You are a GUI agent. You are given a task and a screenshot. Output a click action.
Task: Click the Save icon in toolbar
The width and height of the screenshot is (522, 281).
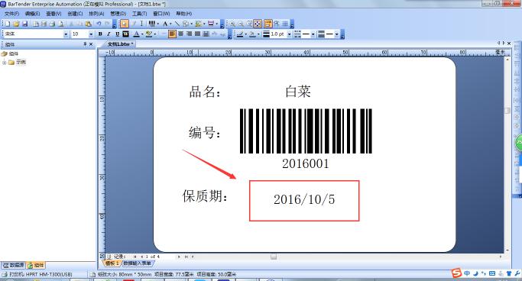[24, 24]
